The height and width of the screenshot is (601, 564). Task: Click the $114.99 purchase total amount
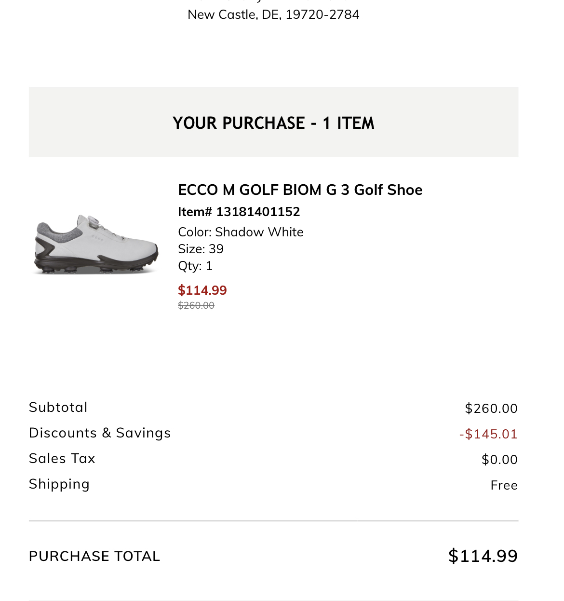click(x=483, y=556)
